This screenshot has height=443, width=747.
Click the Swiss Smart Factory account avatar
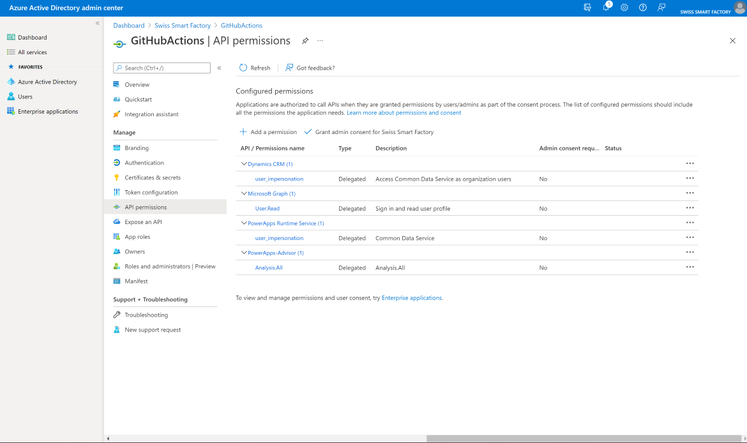(x=739, y=7)
